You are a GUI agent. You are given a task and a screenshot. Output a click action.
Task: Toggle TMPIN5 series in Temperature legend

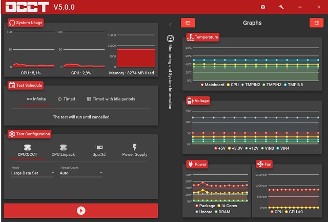[293, 85]
